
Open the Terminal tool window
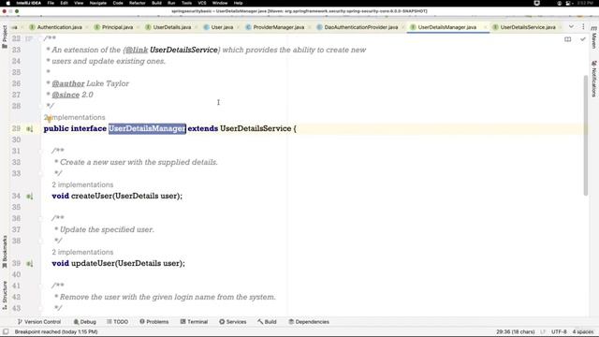coord(194,322)
